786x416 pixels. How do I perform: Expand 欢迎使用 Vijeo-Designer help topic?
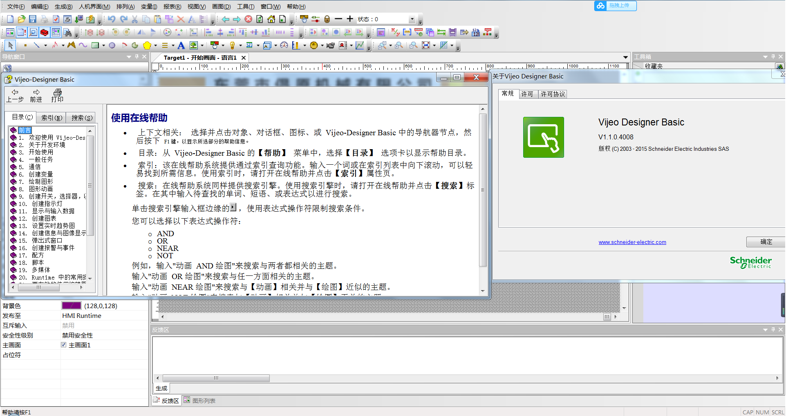pos(13,138)
